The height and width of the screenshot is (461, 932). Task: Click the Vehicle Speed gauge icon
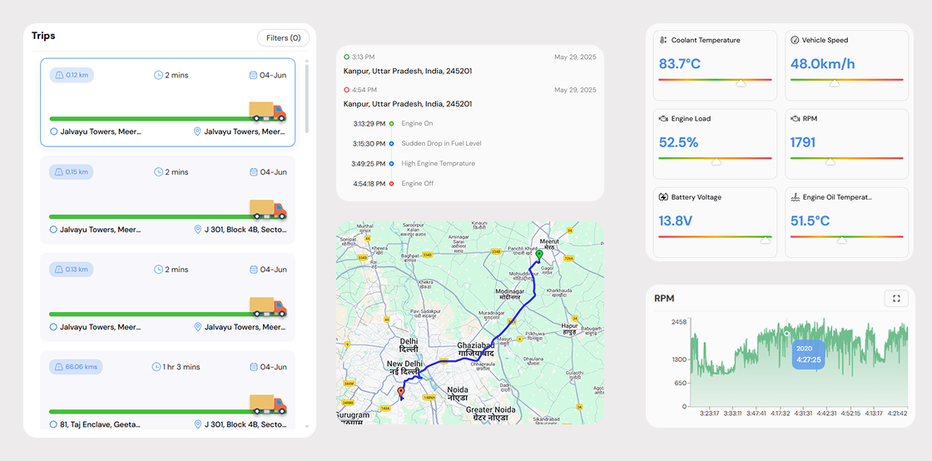coord(795,40)
